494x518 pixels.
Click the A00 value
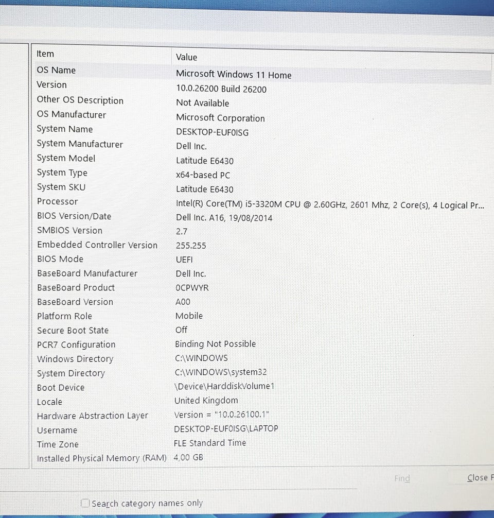(x=183, y=302)
